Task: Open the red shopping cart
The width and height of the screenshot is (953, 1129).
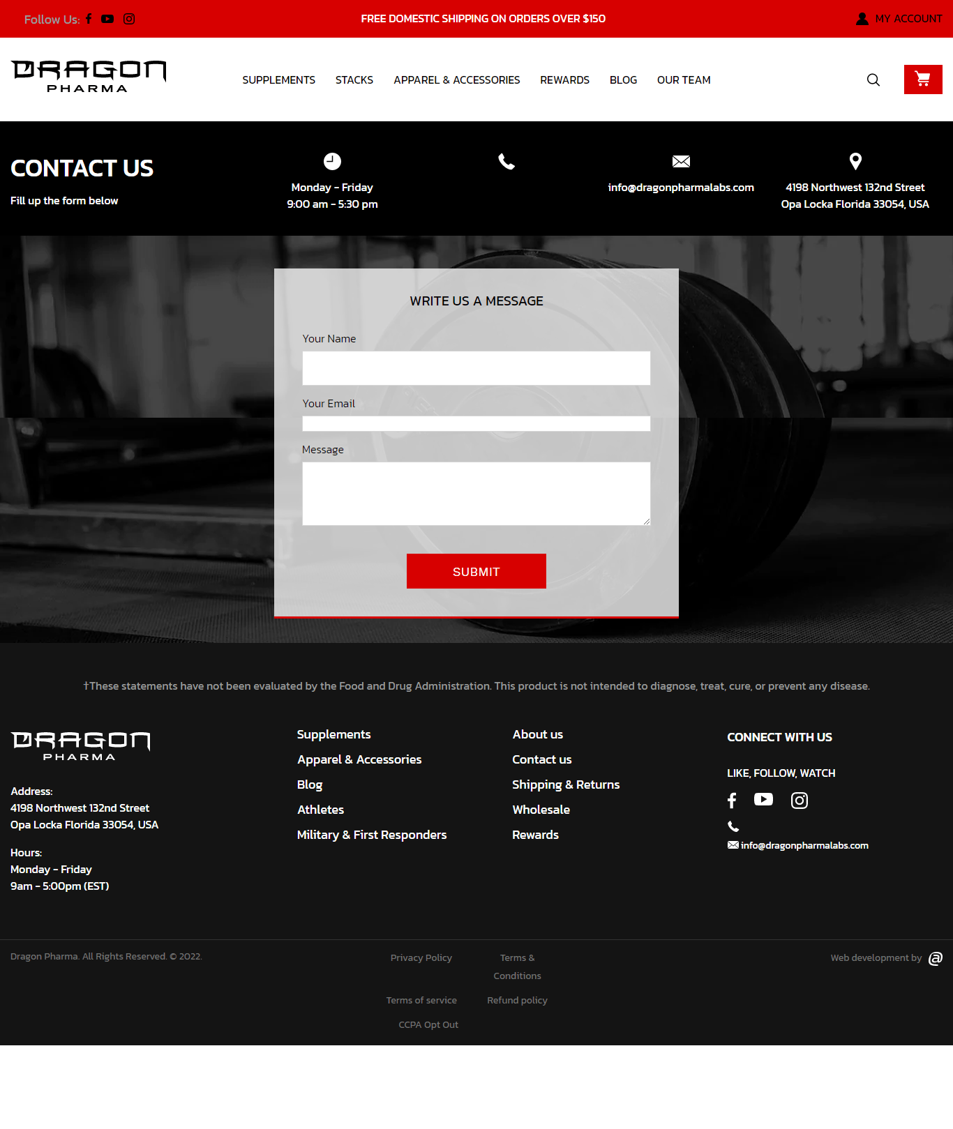Action: (x=922, y=79)
